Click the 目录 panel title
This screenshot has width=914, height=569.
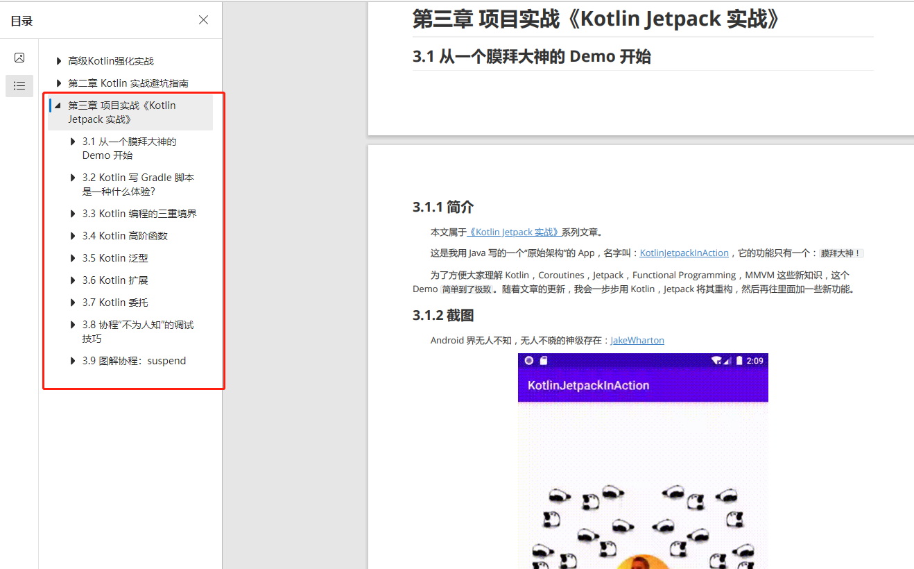point(21,21)
